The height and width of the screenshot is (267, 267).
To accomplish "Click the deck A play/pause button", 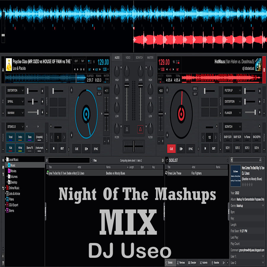I will pos(86,149).
